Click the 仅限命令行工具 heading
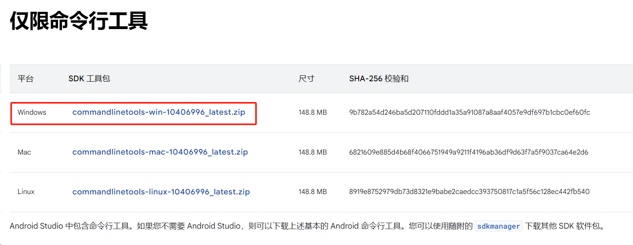 pyautogui.click(x=79, y=21)
